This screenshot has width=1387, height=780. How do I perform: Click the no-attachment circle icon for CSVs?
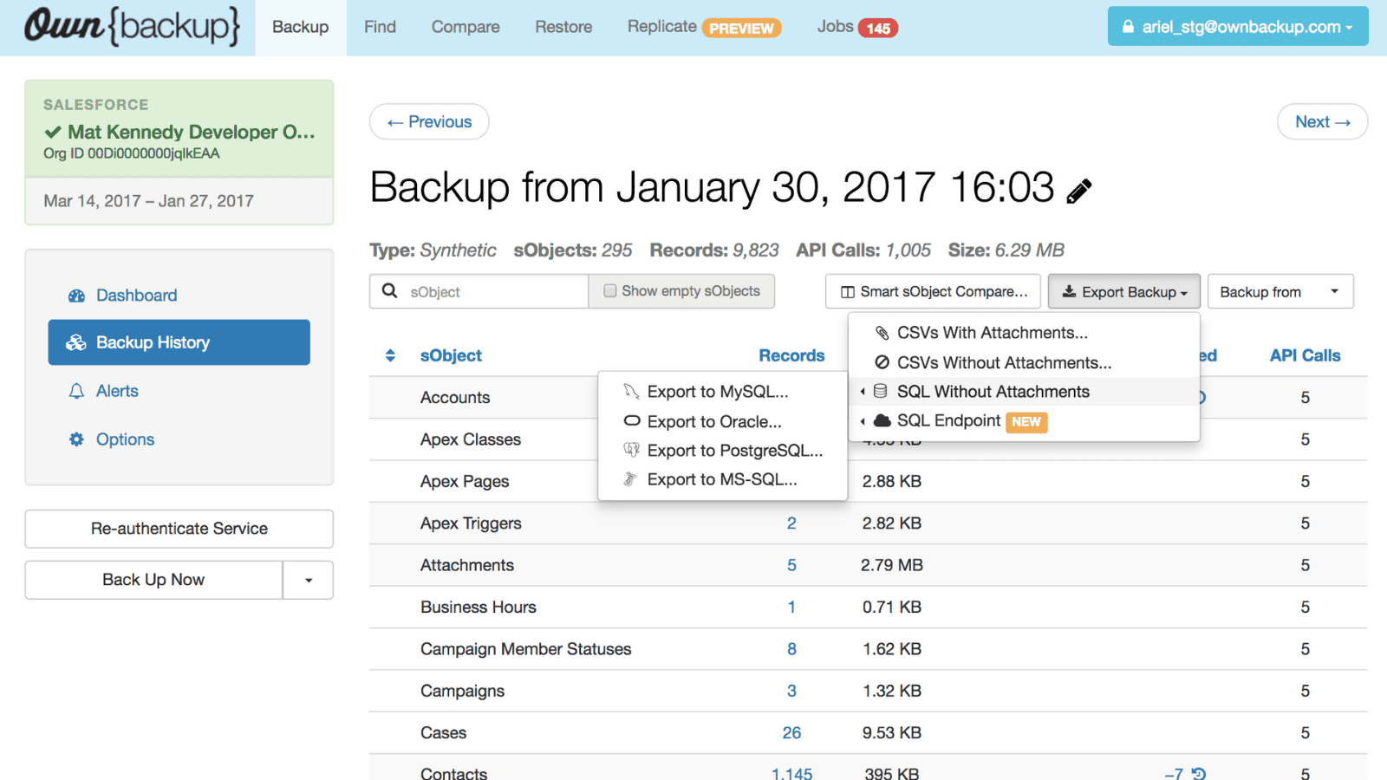882,362
